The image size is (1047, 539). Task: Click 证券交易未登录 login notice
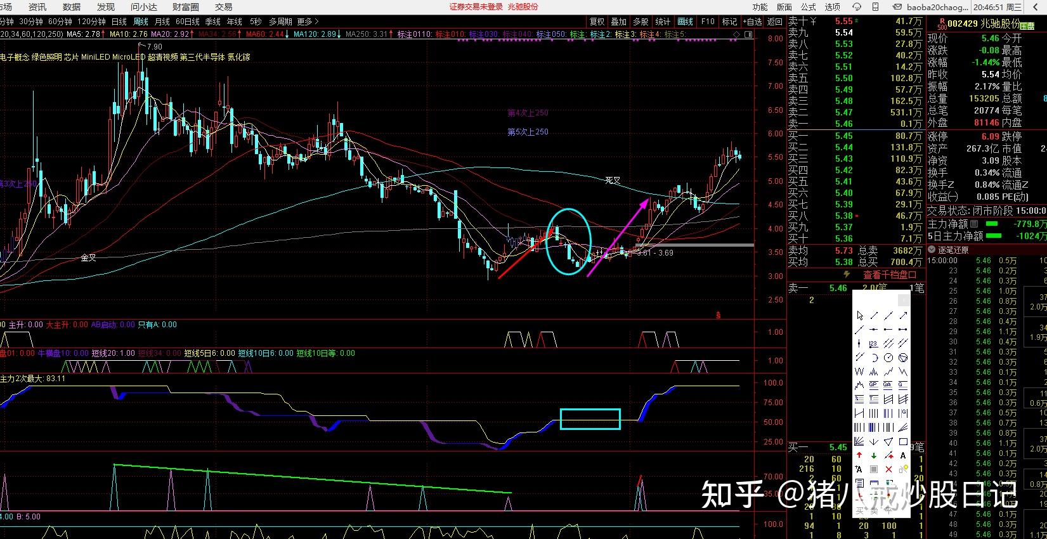[x=476, y=7]
